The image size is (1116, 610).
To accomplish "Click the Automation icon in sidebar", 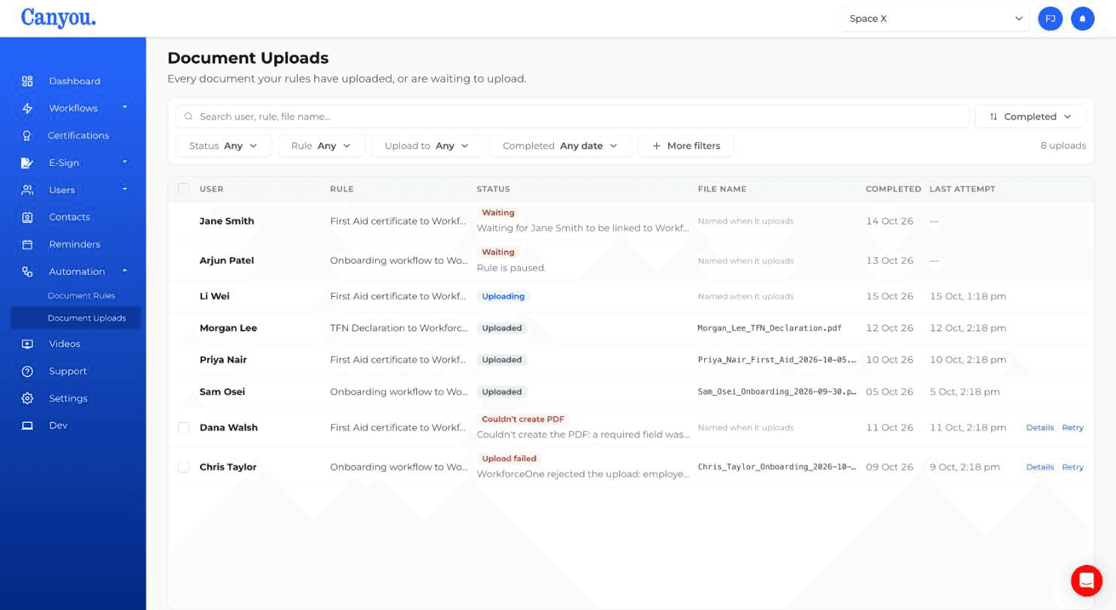I will (27, 272).
